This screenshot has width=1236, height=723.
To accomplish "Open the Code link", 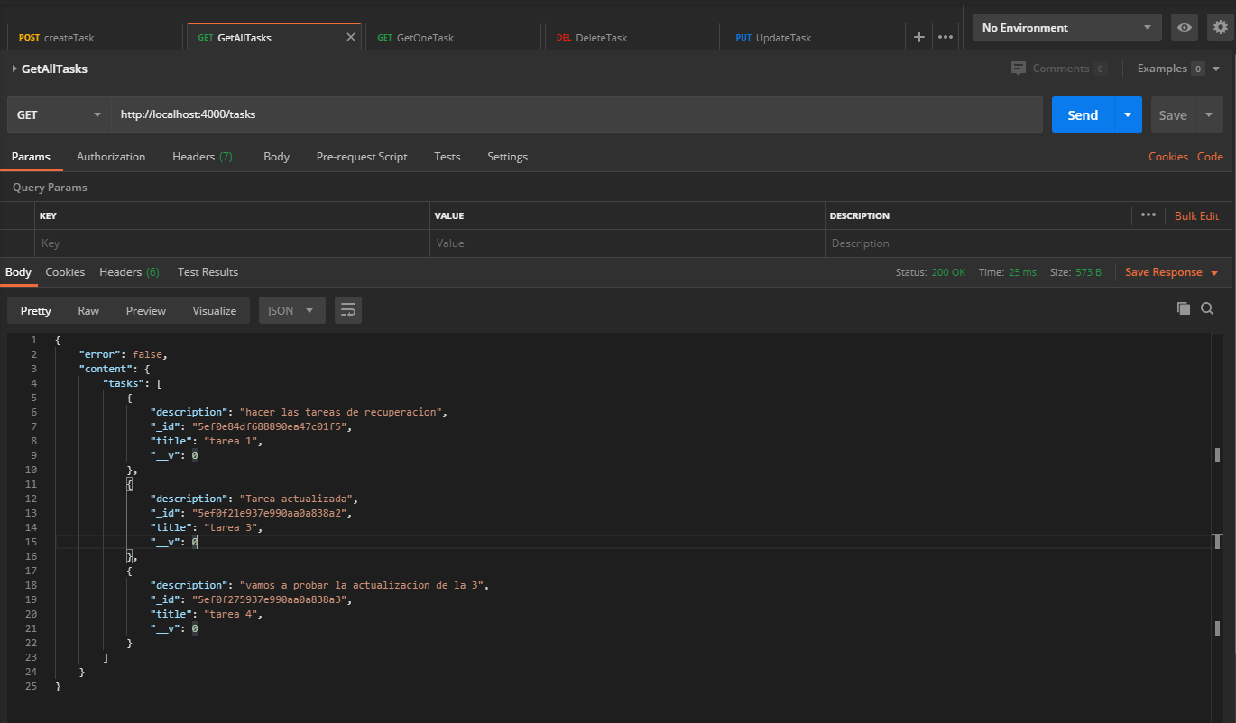I will [x=1210, y=157].
